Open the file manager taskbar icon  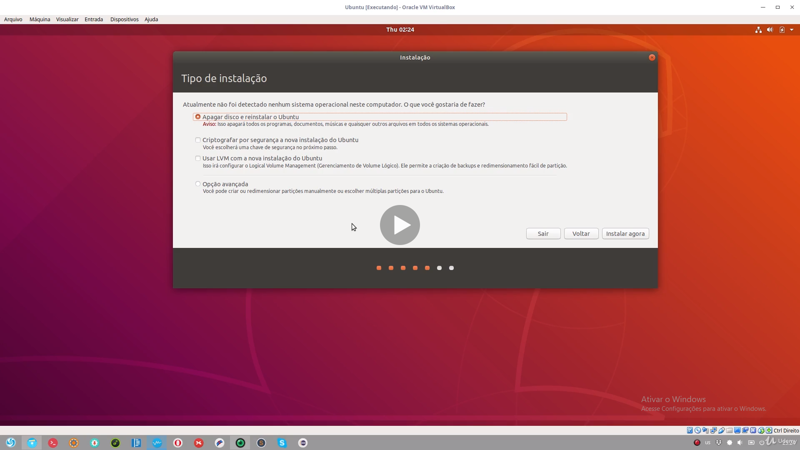32,442
